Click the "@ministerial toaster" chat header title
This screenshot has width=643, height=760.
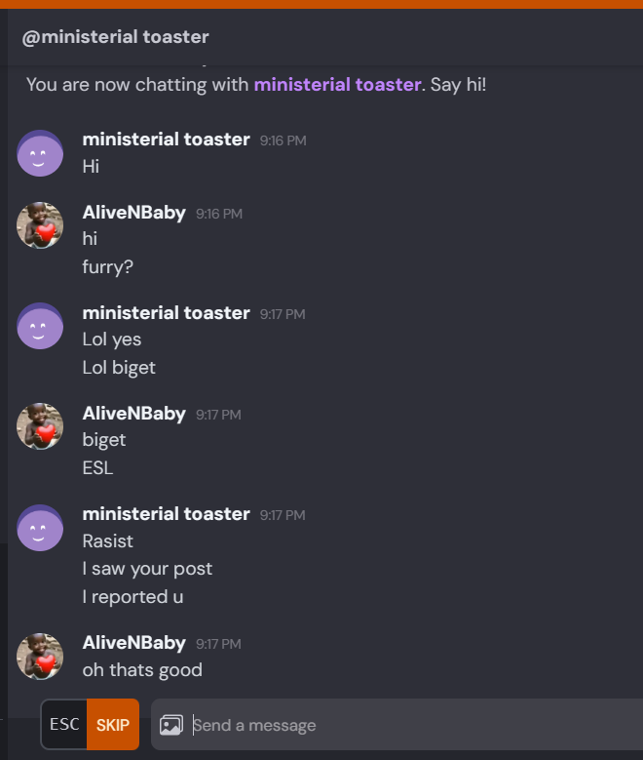(115, 37)
